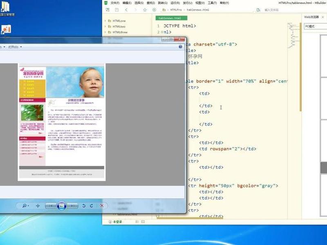
Task: Expand the HTMLthree folder in project tree
Action: tap(105, 32)
